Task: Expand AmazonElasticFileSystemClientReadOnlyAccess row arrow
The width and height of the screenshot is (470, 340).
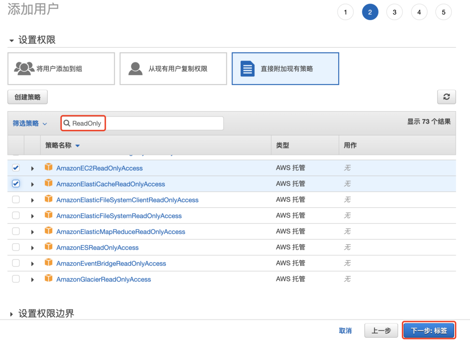Action: 32,200
